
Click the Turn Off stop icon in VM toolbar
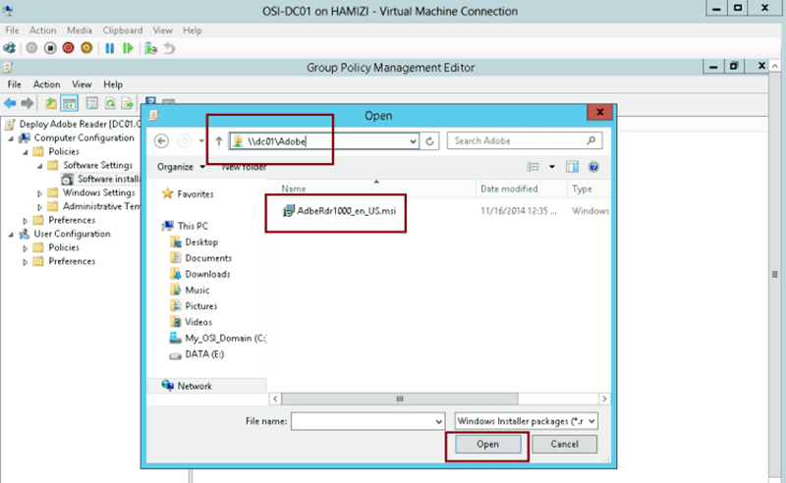50,48
